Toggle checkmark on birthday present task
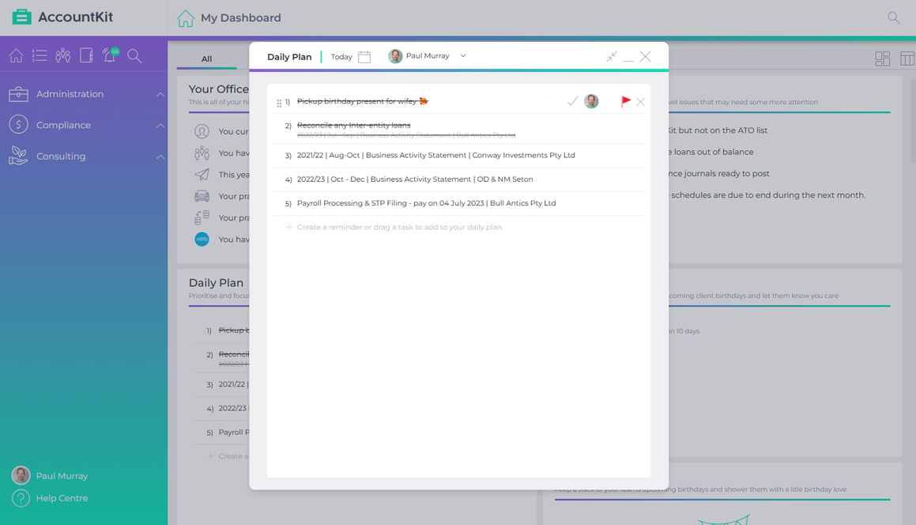 572,101
